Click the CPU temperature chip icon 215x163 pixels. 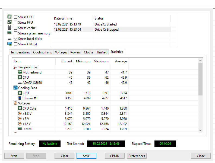click(20, 77)
